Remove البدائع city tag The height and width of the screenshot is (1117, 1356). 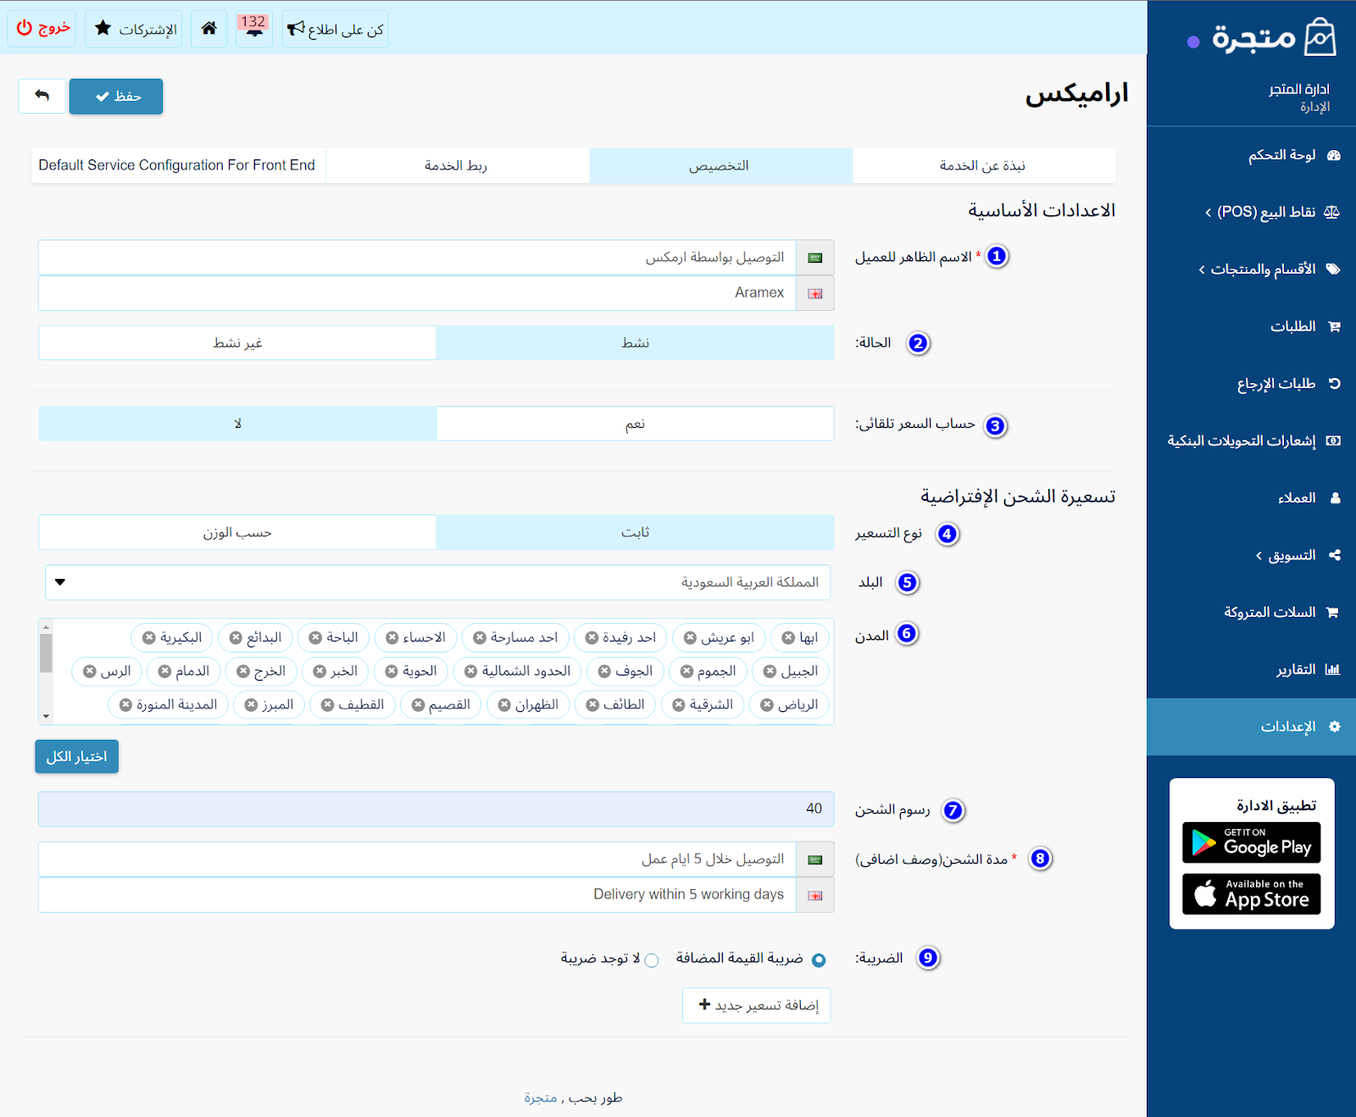(236, 637)
